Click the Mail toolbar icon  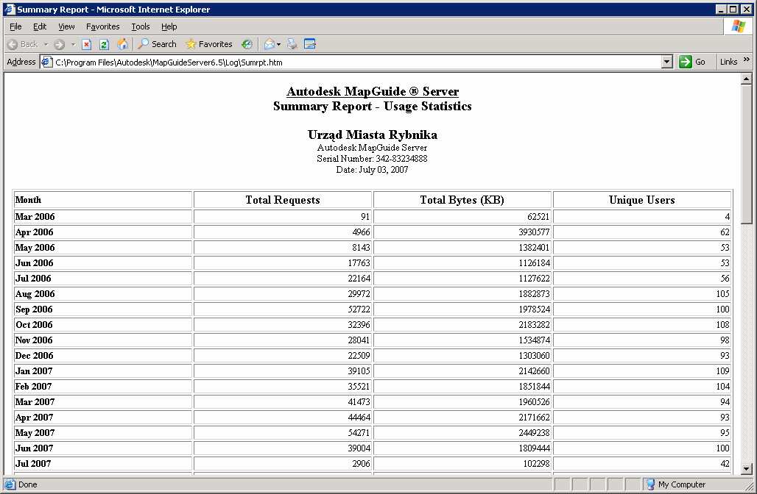click(x=269, y=44)
